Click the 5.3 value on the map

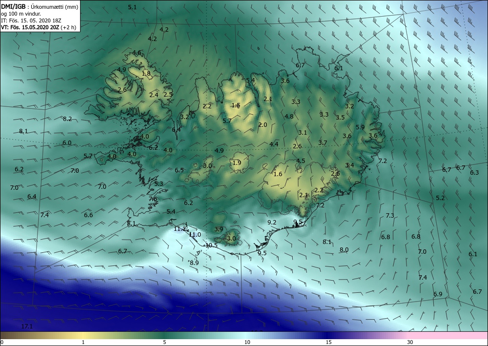coord(159,183)
